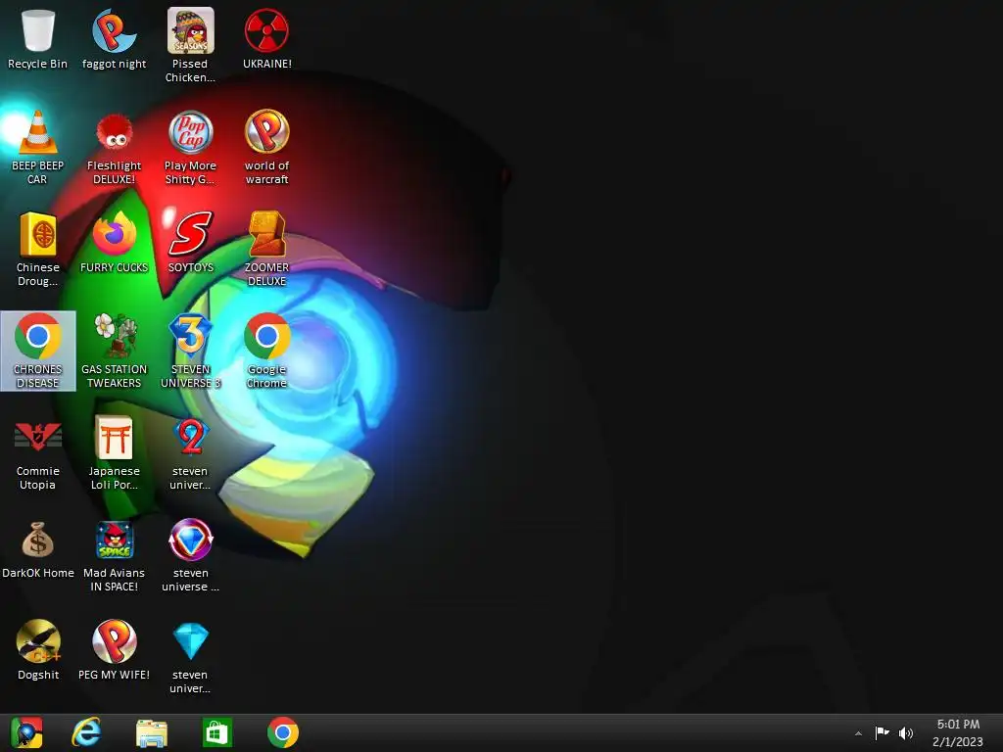The height and width of the screenshot is (752, 1003).
Task: Open the Dogshit eagle C++ icon
Action: coord(38,641)
